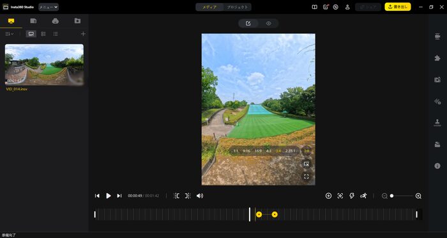This screenshot has width=447, height=238.
Task: Jump to the previous frame
Action: (97, 196)
